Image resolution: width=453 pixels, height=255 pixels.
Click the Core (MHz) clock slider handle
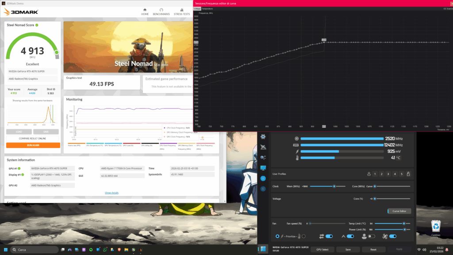click(375, 186)
